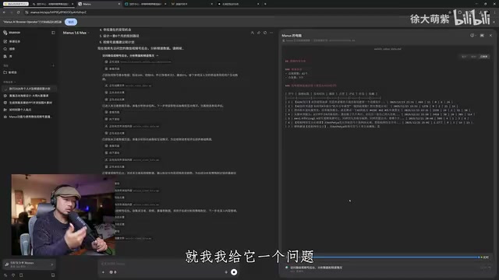Maximize the Manus computer panel
Screen dimensions: 499x280
coord(482,36)
